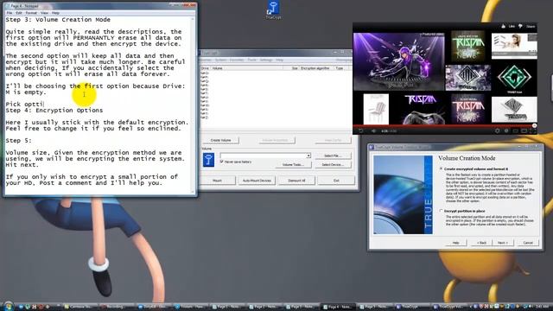The image size is (553, 311).
Task: Switch to Camtasia Studio taskbar button
Action: (x=80, y=307)
